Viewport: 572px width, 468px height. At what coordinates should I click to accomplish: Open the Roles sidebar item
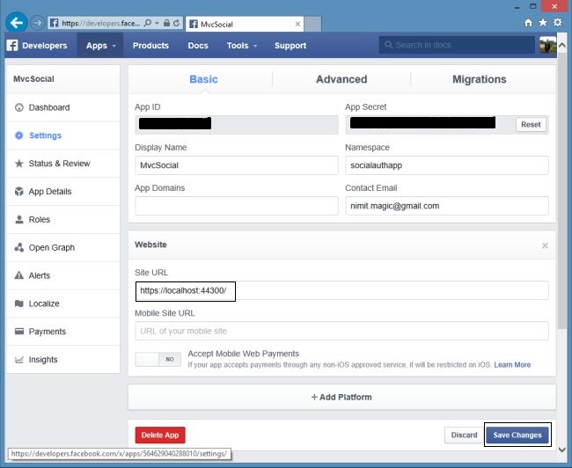pos(63,220)
